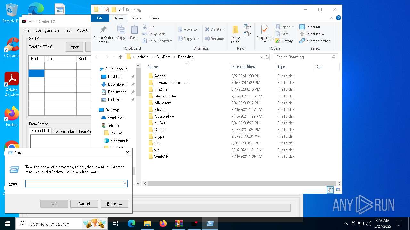Open WinRAR from taskbar
Image resolution: width=410 pixels, height=230 pixels.
tap(178, 224)
